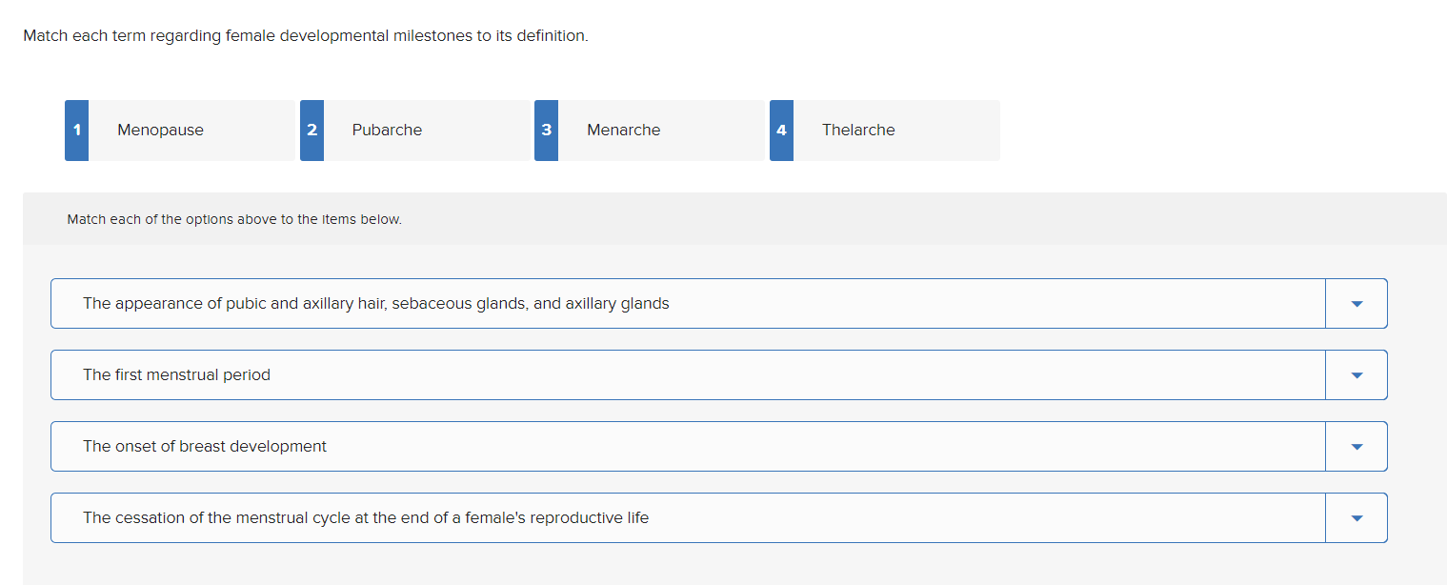
Task: Open the dropdown arrow for pubic hair definition
Action: coord(1357,304)
